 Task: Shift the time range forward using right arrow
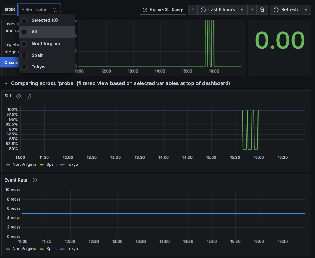(252, 9)
